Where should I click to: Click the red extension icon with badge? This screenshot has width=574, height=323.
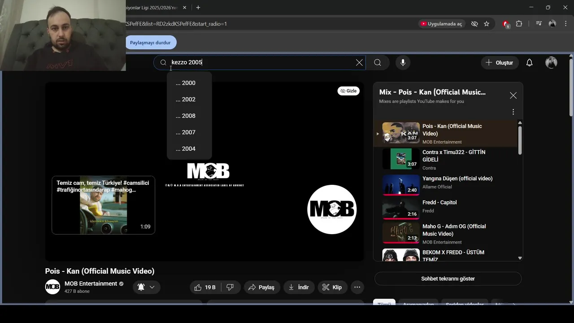[x=506, y=24]
